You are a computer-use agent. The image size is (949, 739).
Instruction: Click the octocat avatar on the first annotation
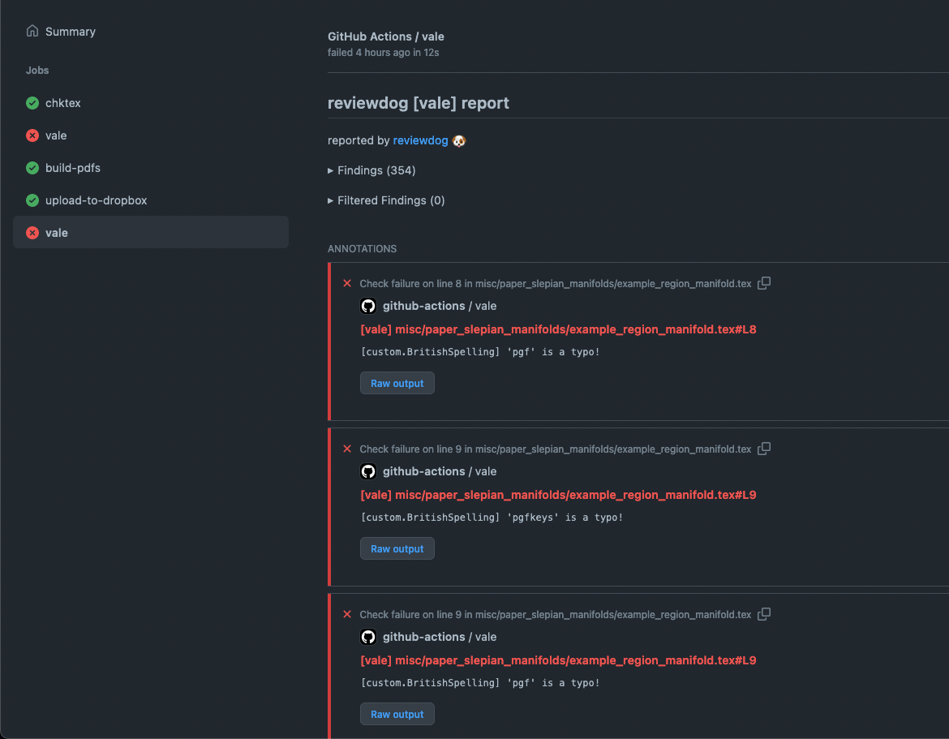[x=368, y=306]
